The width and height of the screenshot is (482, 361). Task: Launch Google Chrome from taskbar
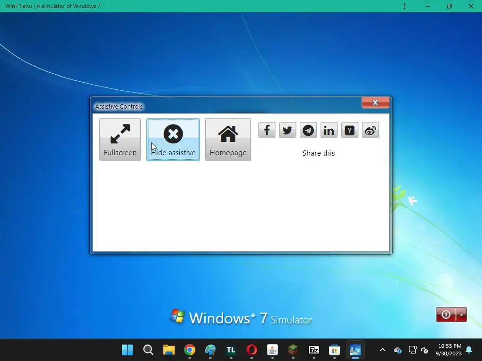tap(190, 350)
